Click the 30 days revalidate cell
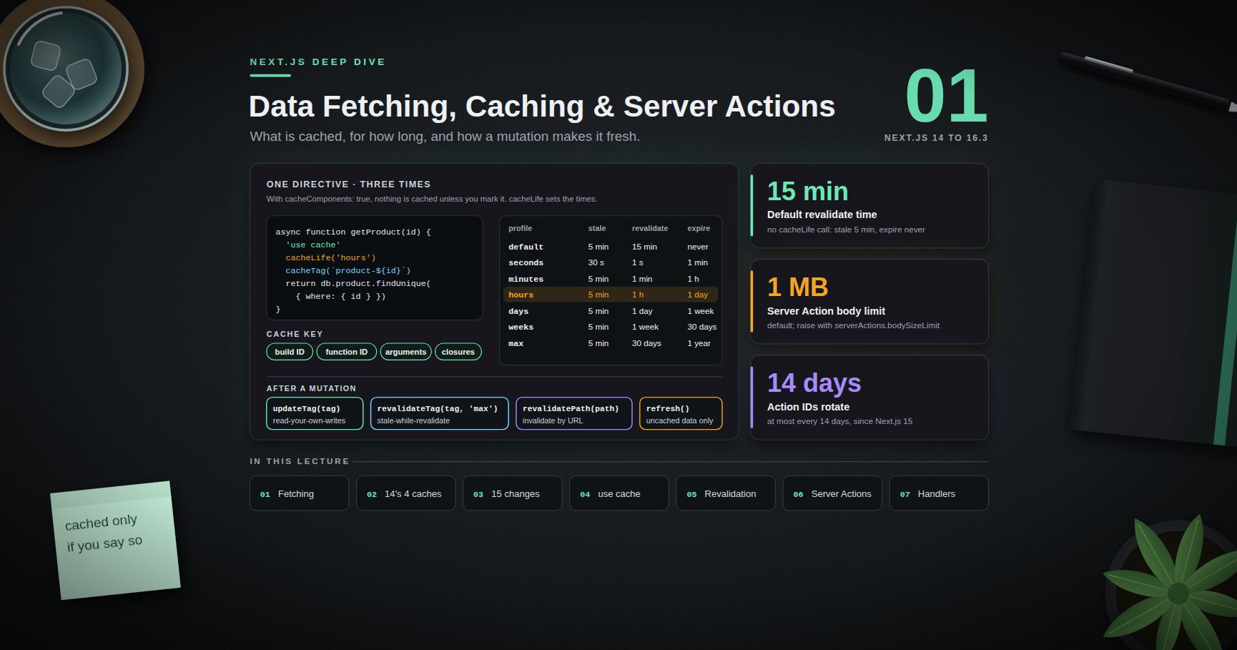 (646, 343)
